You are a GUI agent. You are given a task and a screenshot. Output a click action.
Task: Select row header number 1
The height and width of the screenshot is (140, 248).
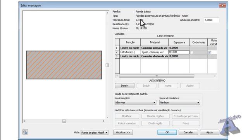117,48
